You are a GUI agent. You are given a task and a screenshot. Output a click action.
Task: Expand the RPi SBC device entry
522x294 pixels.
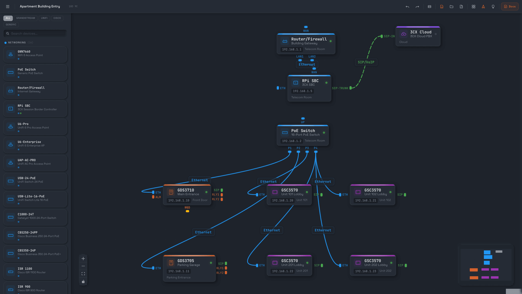point(35,109)
